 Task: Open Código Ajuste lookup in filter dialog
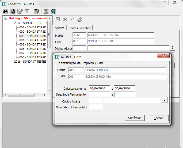(165, 100)
